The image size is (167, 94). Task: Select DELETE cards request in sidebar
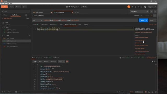pos(12,46)
